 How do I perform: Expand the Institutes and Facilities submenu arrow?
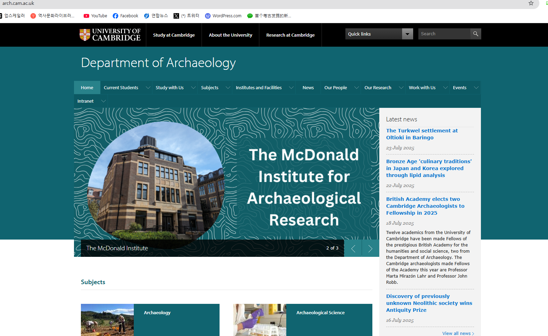pyautogui.click(x=291, y=88)
